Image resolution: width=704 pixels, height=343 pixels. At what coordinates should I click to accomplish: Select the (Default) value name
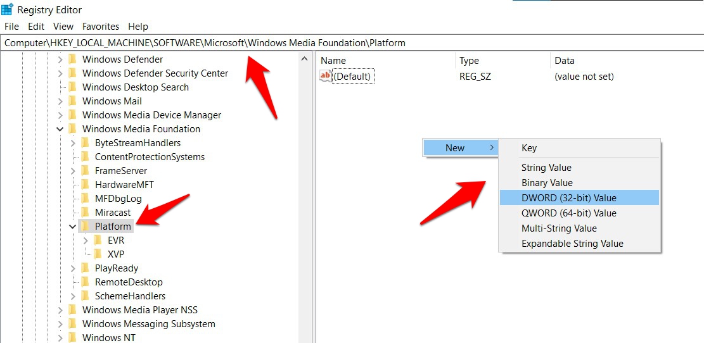(353, 77)
